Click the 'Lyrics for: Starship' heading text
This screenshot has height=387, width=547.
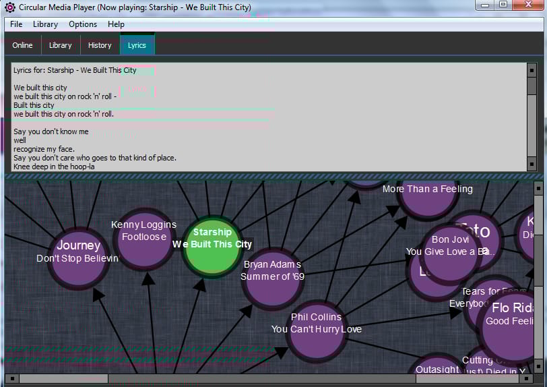point(75,70)
